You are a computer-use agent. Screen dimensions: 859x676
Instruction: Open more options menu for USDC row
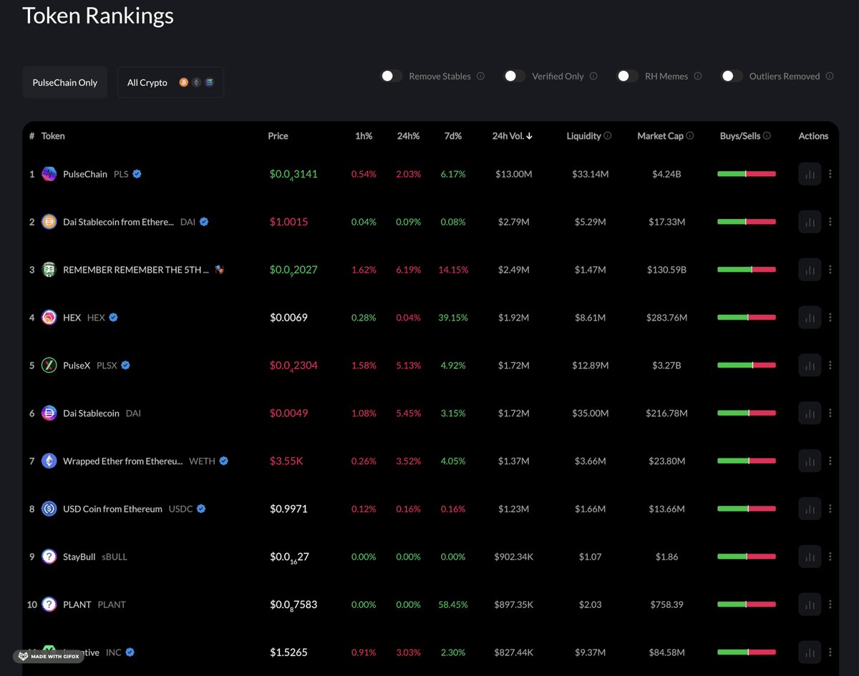830,509
